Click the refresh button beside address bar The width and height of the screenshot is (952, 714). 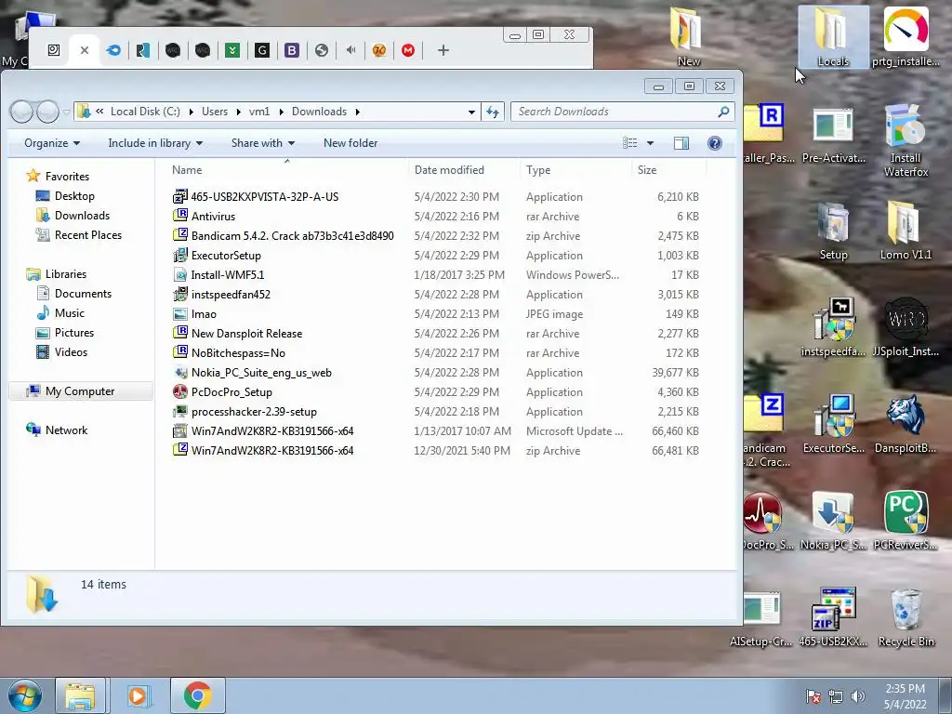493,112
